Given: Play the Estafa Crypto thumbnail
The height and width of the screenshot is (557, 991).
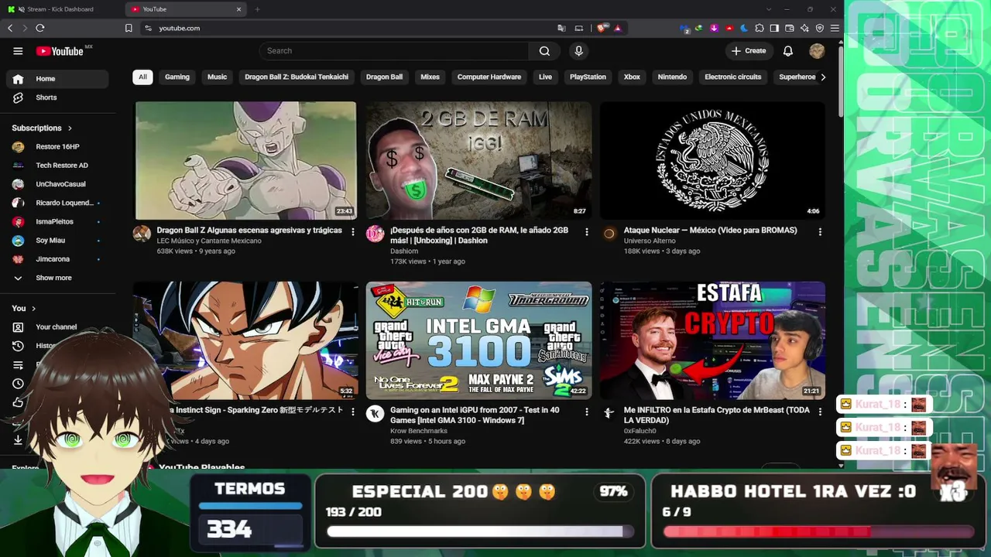Looking at the screenshot, I should tap(712, 340).
